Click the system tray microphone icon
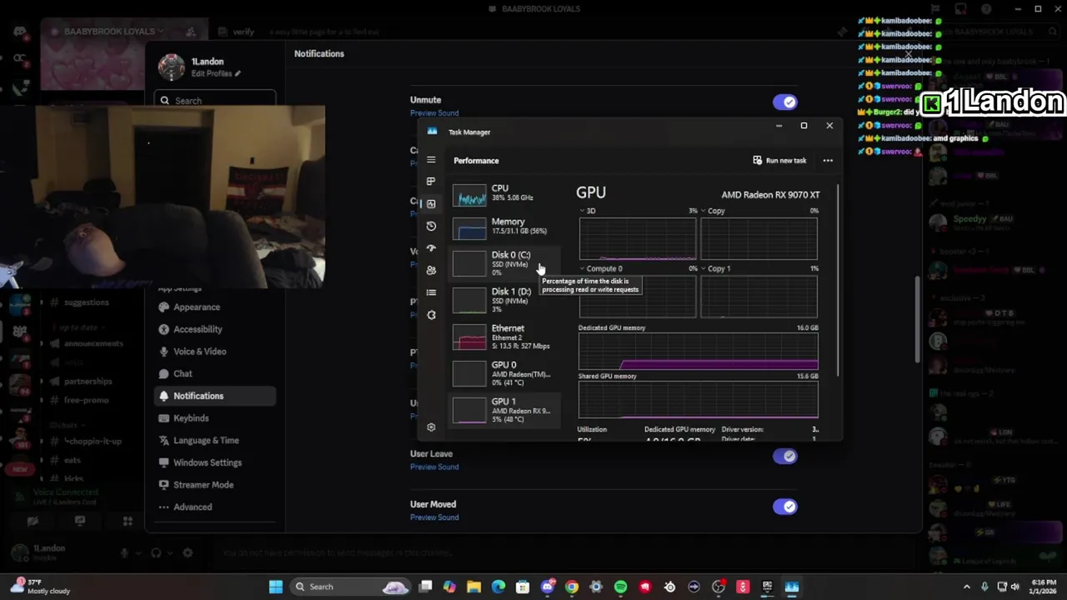 point(984,587)
